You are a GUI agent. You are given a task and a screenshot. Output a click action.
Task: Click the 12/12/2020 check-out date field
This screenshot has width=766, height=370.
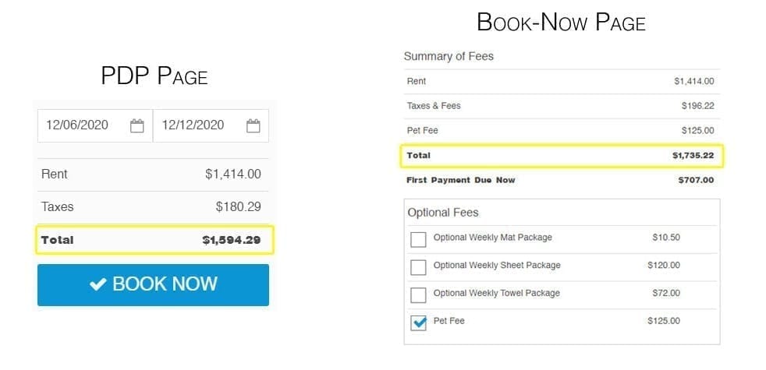[x=194, y=125]
